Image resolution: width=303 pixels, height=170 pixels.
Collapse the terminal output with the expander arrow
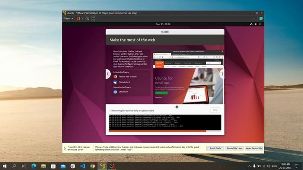[x=110, y=111]
